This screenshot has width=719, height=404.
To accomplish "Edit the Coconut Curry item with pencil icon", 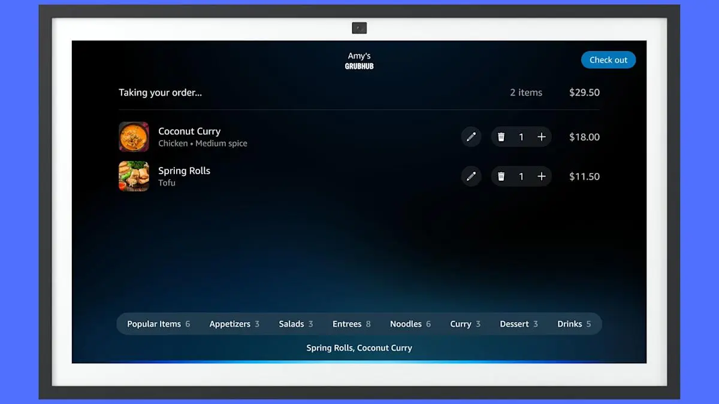I will click(471, 137).
